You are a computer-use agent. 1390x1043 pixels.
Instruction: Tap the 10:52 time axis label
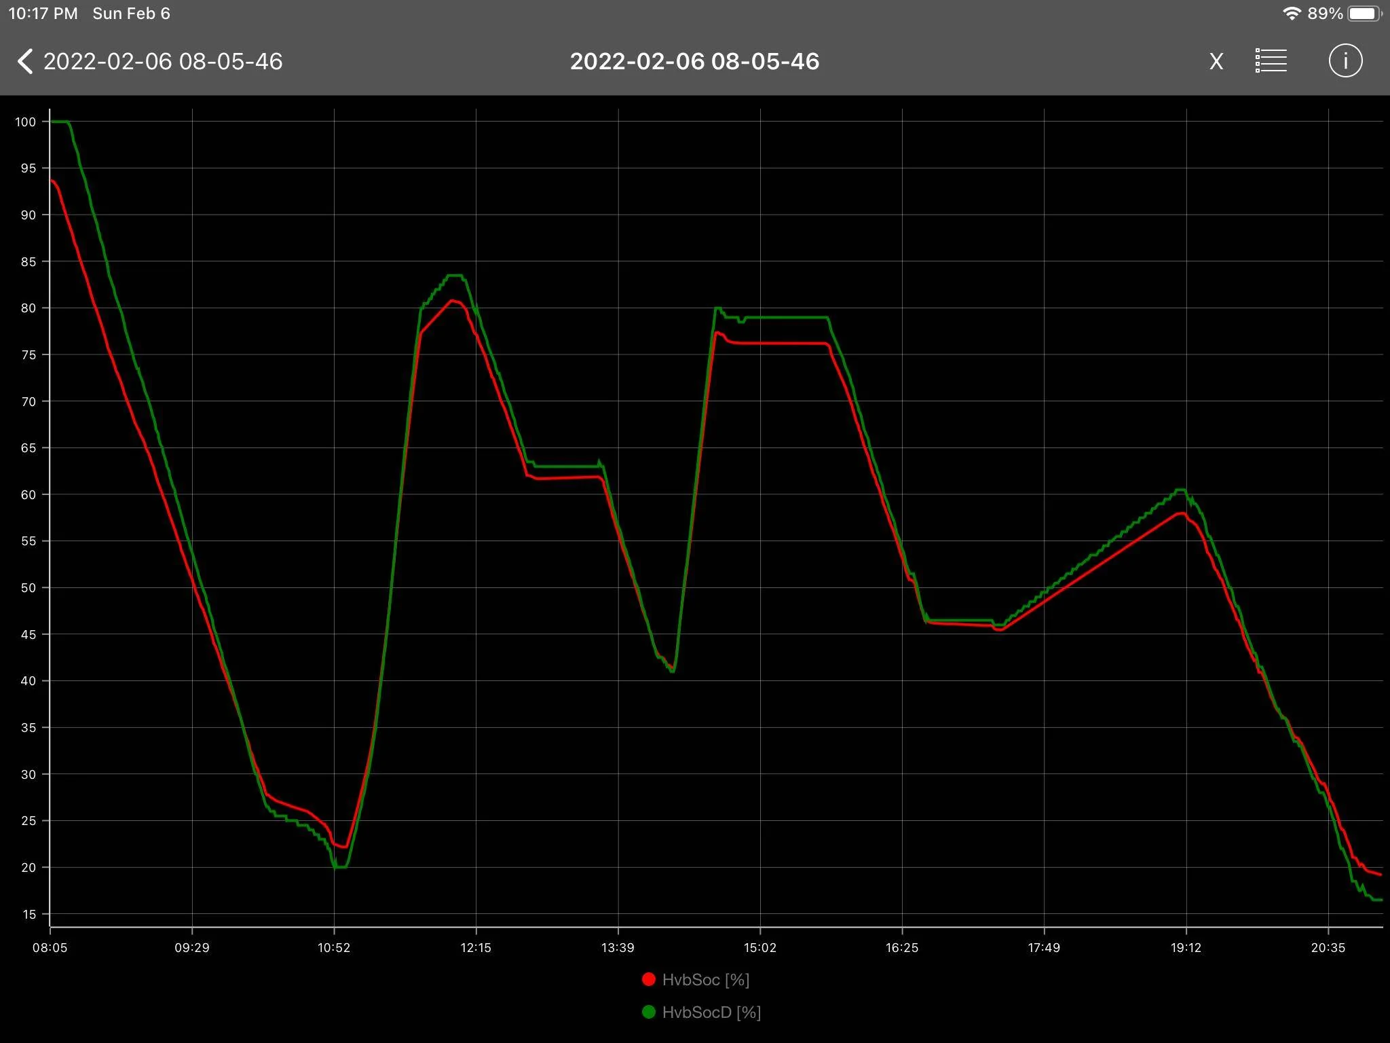coord(334,947)
